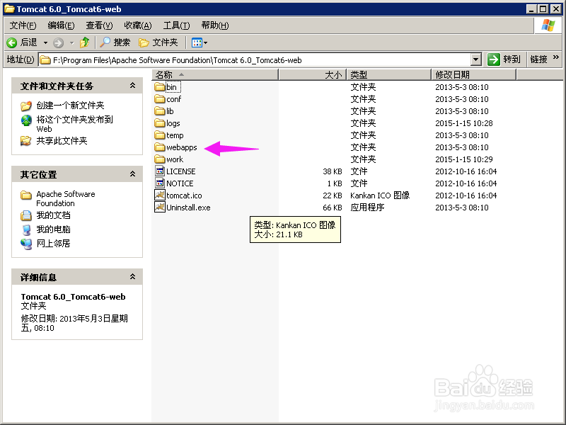Click the type cell Kankan ICO 图像
The height and width of the screenshot is (425, 566).
click(x=380, y=195)
